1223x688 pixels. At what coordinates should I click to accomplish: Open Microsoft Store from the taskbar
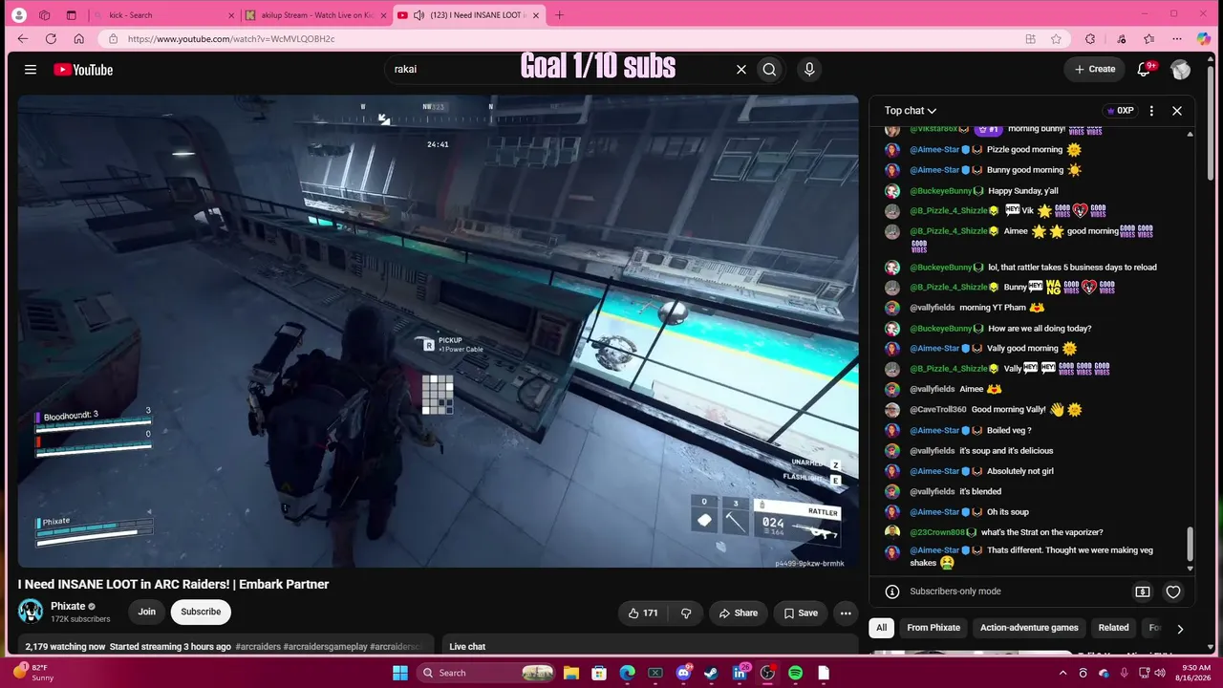[x=599, y=673]
